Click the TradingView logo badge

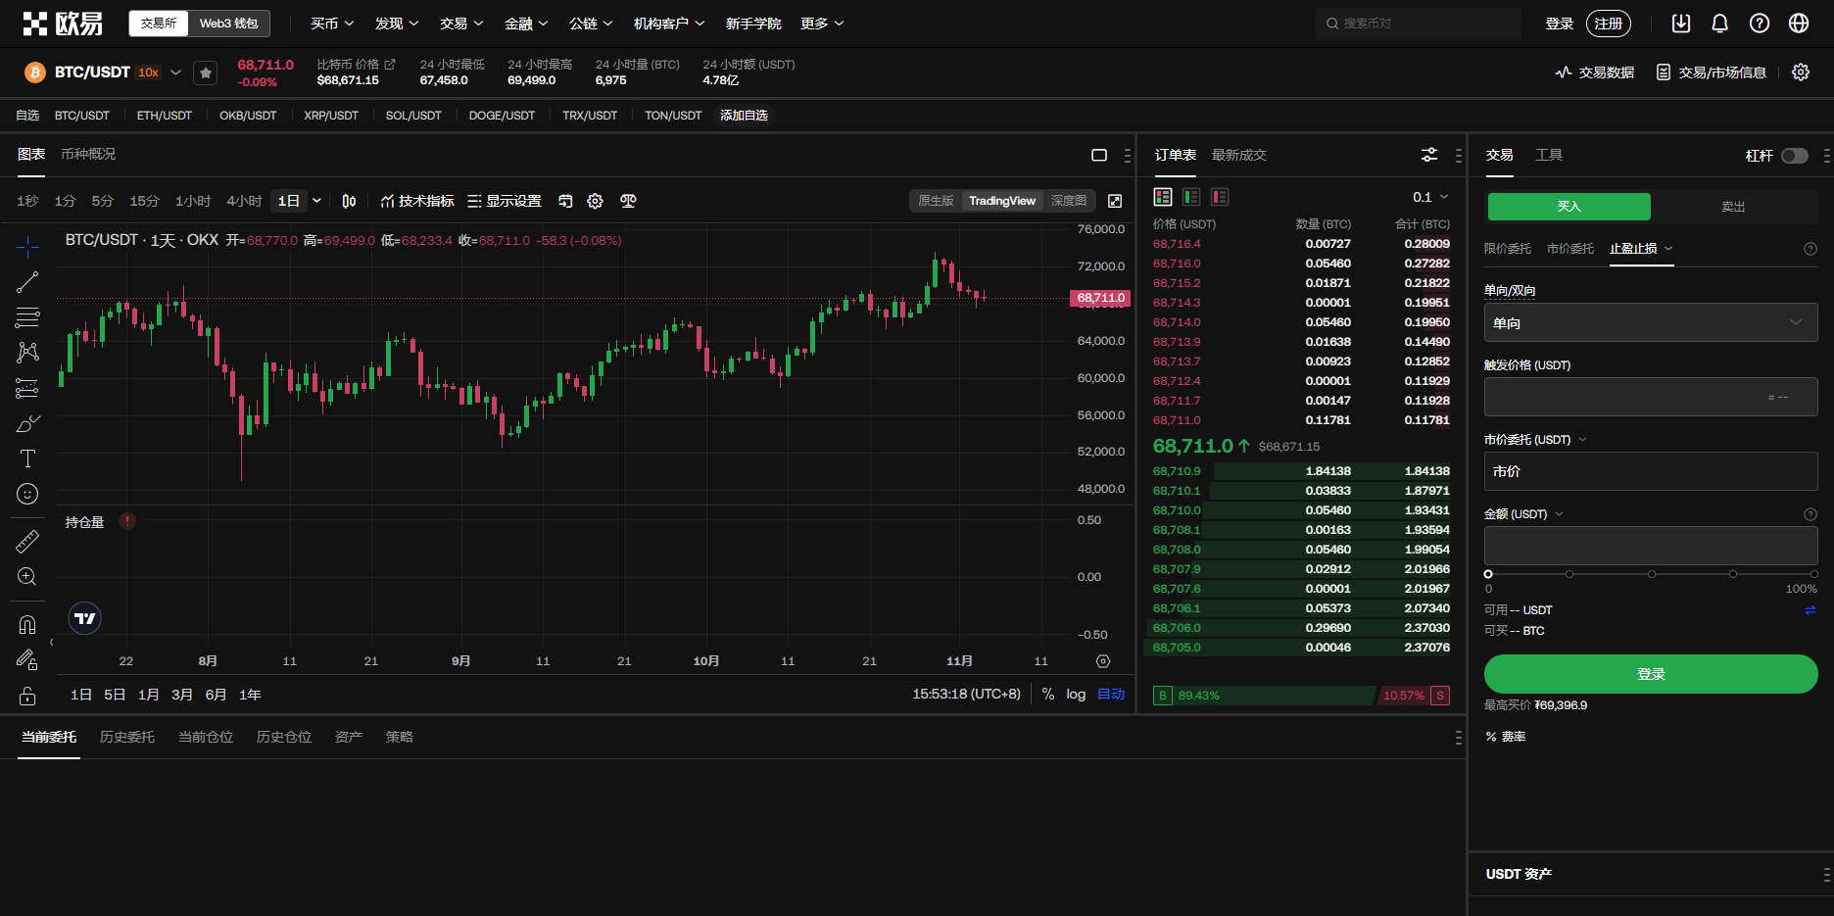85,618
